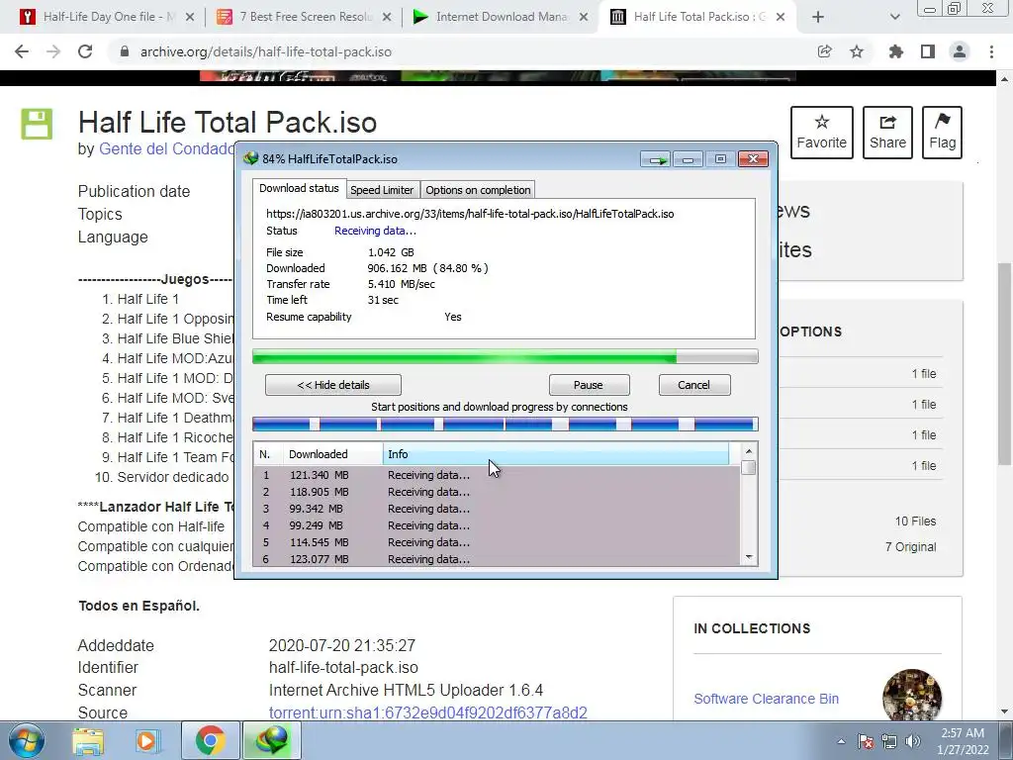Click the blue connections progress bar

pos(506,425)
